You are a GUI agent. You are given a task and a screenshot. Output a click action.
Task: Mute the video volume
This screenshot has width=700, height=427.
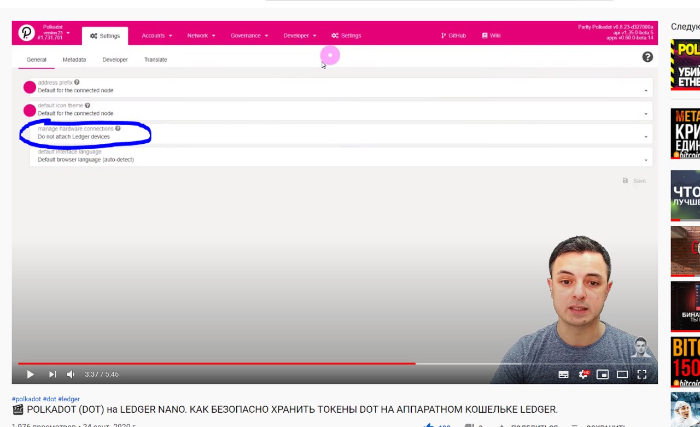[71, 375]
